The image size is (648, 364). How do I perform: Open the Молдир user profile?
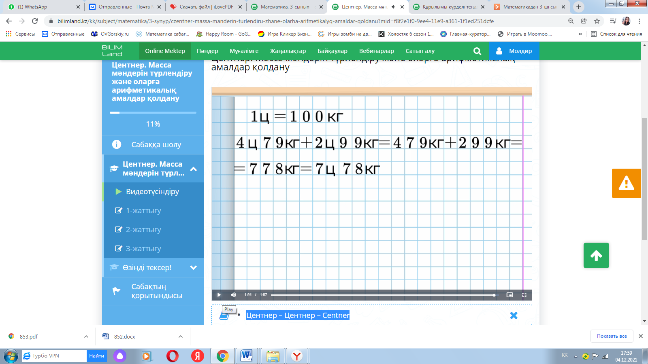(x=514, y=51)
